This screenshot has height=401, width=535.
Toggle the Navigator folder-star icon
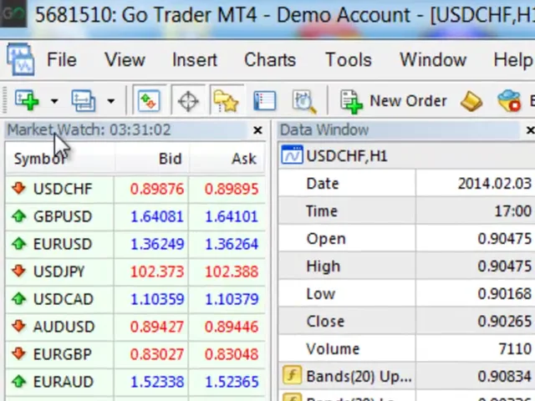click(x=226, y=101)
